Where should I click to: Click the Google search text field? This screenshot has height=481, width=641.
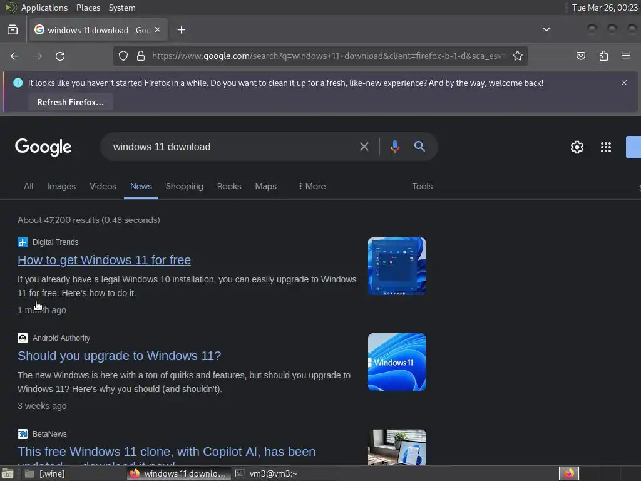(x=233, y=147)
